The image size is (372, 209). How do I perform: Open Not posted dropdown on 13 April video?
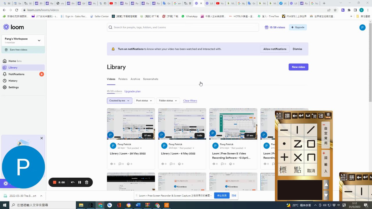point(239,148)
